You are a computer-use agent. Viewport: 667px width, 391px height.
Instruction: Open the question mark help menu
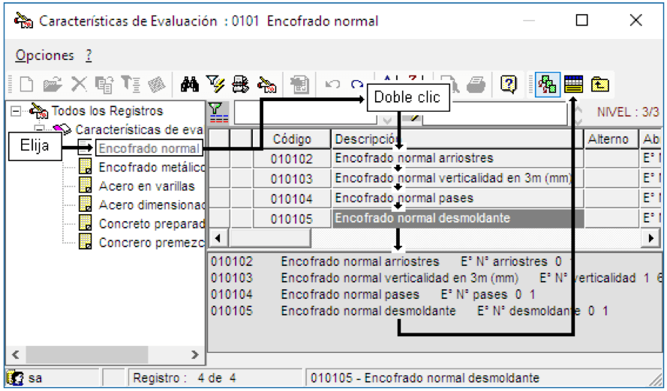click(x=89, y=55)
